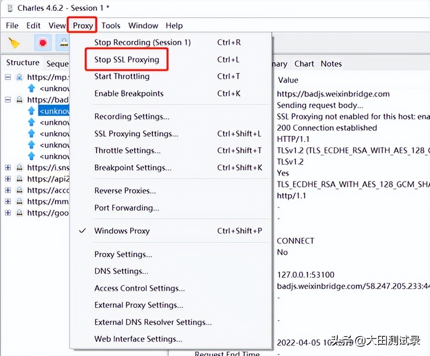Switch to the Sequence tab
Image resolution: width=430 pixels, height=356 pixels.
coord(57,64)
